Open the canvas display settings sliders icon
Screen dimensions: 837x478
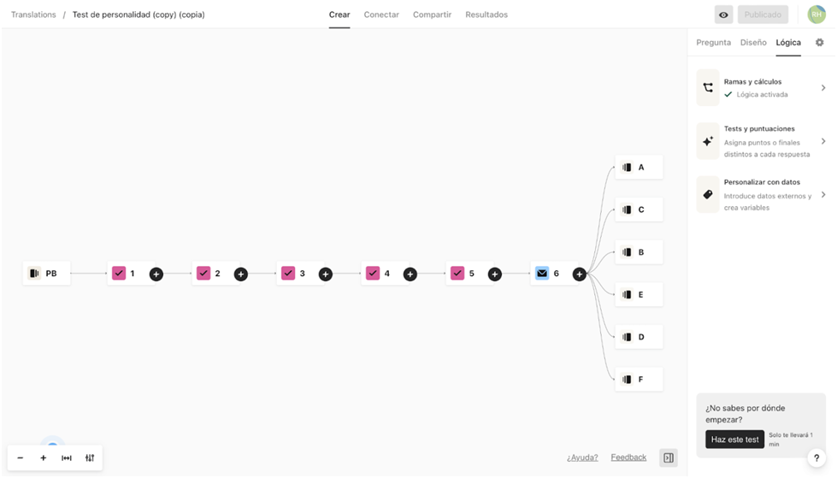(x=90, y=458)
